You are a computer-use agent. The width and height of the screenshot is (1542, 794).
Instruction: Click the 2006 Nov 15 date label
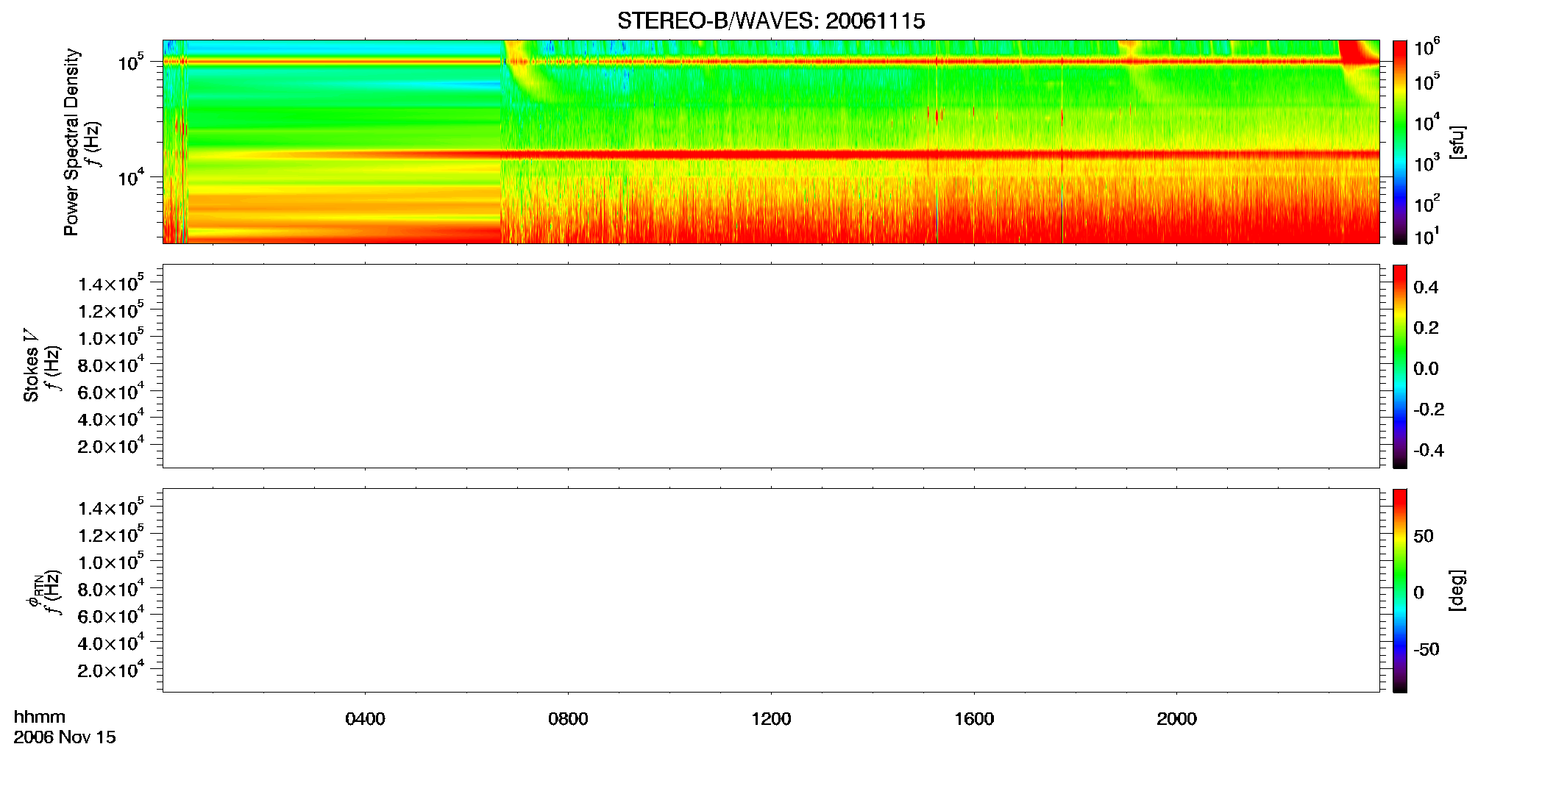(65, 737)
